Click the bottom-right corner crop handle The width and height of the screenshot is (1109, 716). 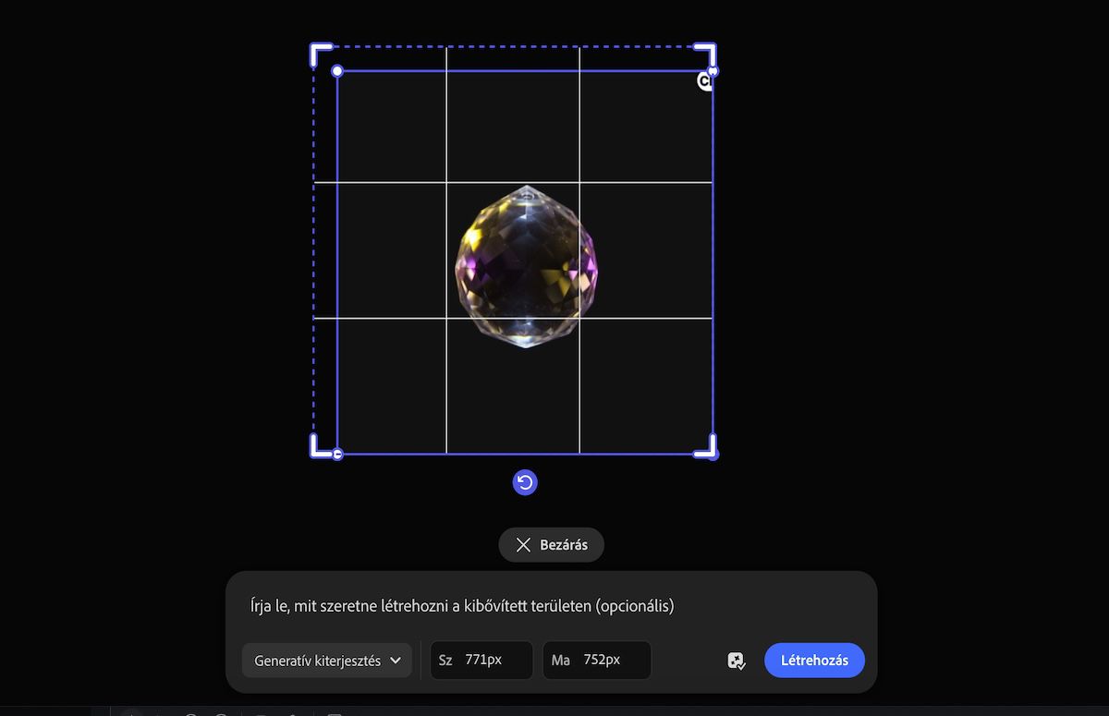(705, 446)
